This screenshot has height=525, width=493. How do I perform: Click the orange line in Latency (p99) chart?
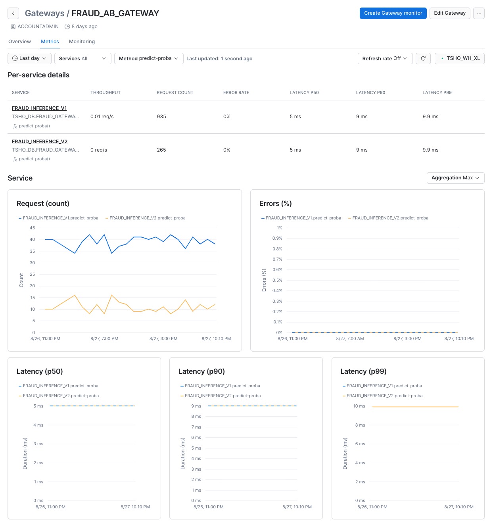click(x=415, y=407)
